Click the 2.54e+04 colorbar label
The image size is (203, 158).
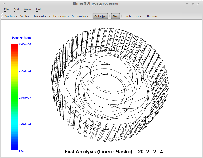[x=25, y=98]
